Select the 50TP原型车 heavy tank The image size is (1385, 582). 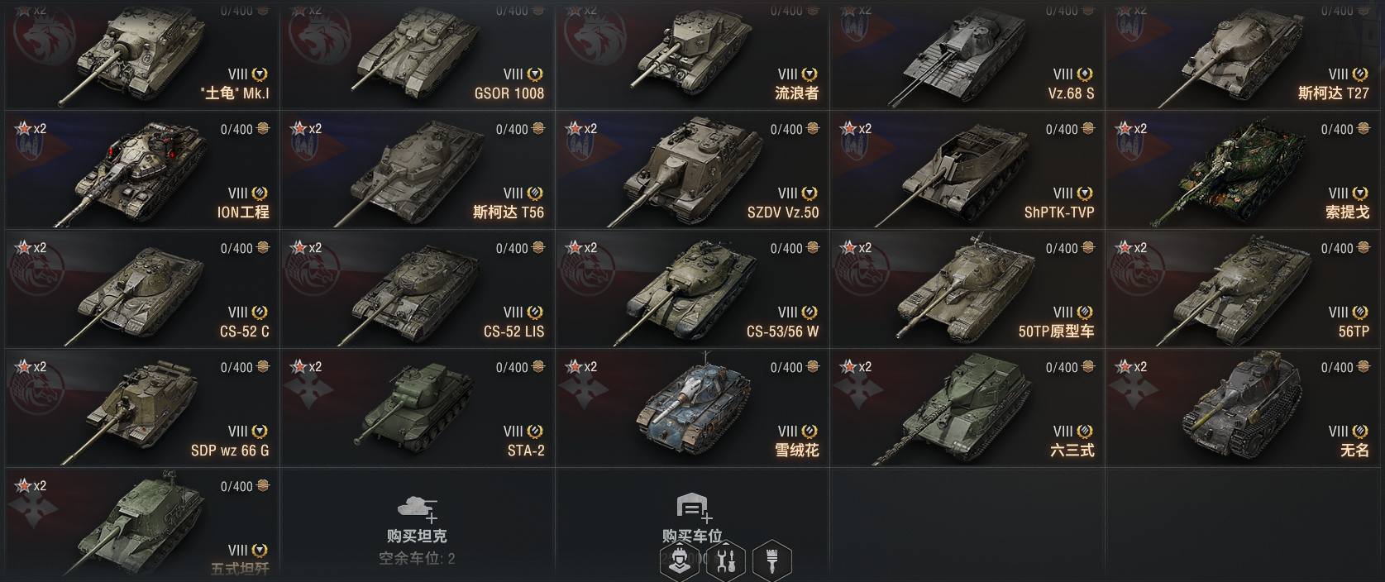967,291
